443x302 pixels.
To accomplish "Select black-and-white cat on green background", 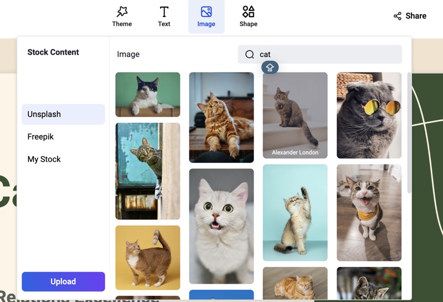I will click(x=148, y=95).
